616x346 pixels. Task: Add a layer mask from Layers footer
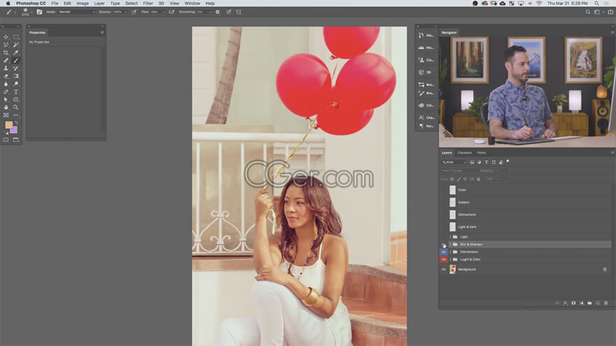tap(573, 303)
